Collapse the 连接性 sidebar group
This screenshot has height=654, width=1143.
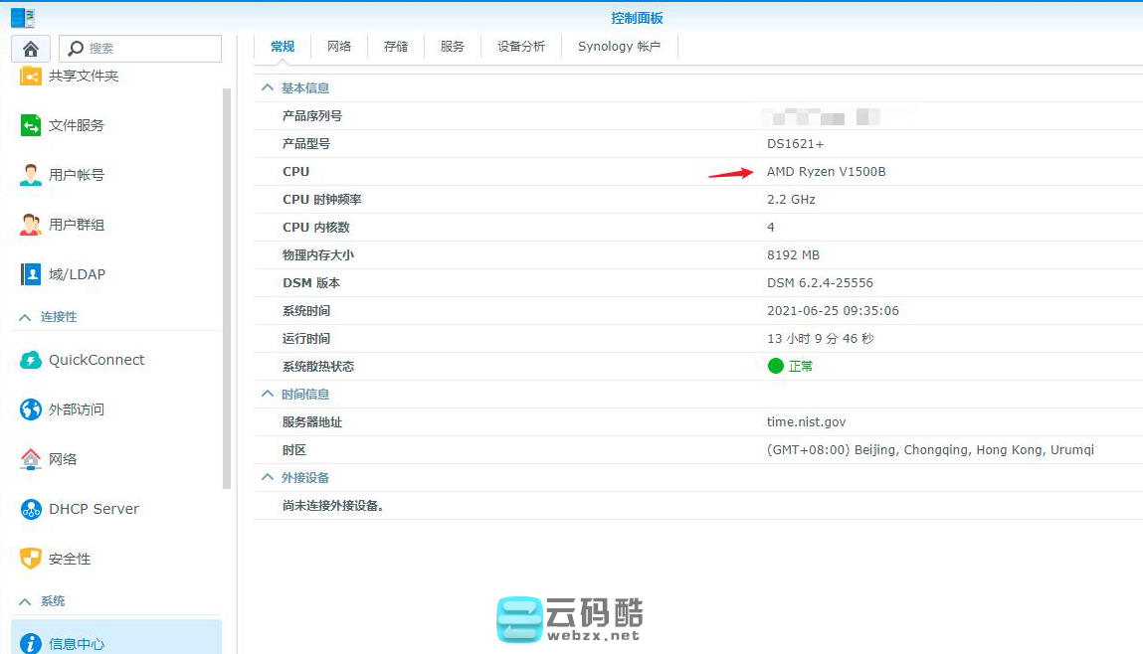click(x=26, y=317)
